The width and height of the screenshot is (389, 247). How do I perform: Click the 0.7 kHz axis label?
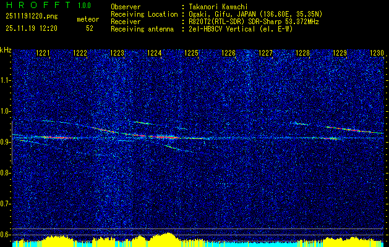(x=5, y=204)
